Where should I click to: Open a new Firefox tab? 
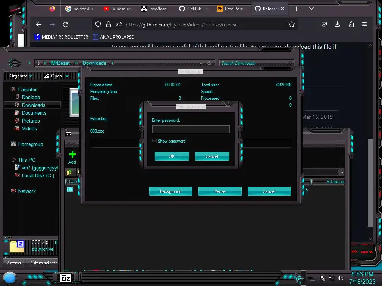click(x=296, y=9)
